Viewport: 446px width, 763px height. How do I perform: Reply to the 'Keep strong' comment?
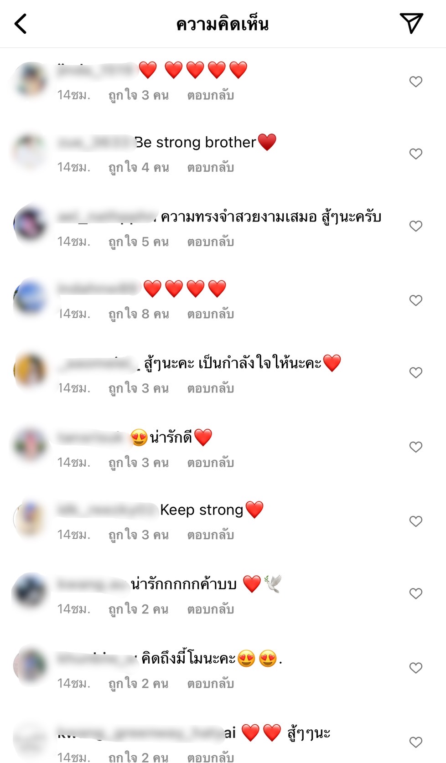coord(211,535)
